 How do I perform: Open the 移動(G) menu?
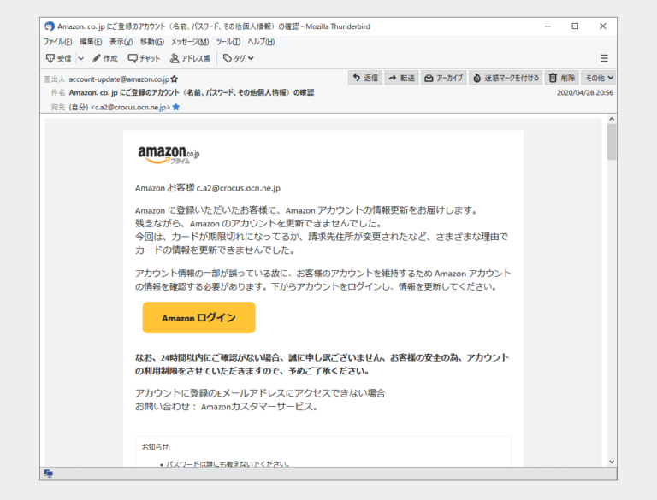click(152, 42)
